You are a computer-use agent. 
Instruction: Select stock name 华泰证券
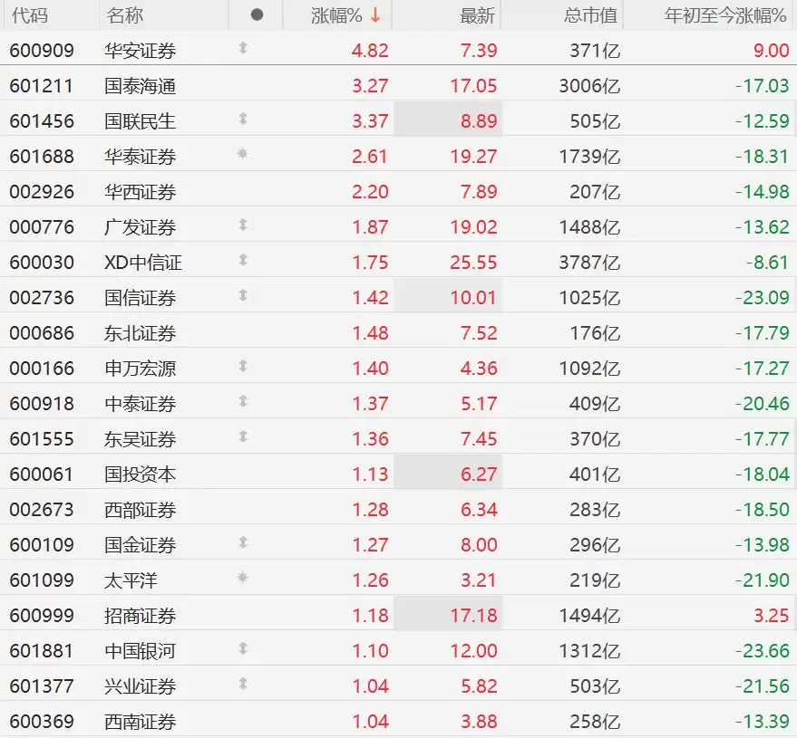point(140,157)
